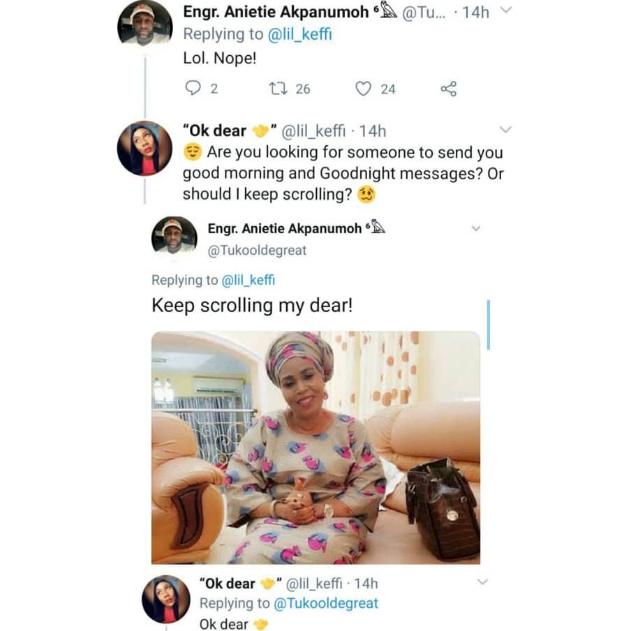
Task: Open lil_keffi's avatar beside the question tweet
Action: [144, 148]
